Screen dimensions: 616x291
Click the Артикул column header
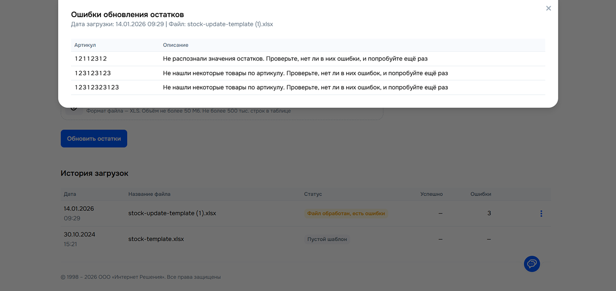(85, 45)
